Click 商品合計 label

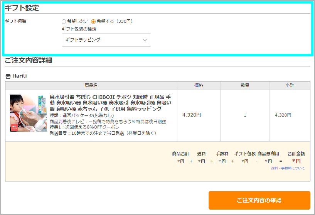pyautogui.click(x=180, y=154)
